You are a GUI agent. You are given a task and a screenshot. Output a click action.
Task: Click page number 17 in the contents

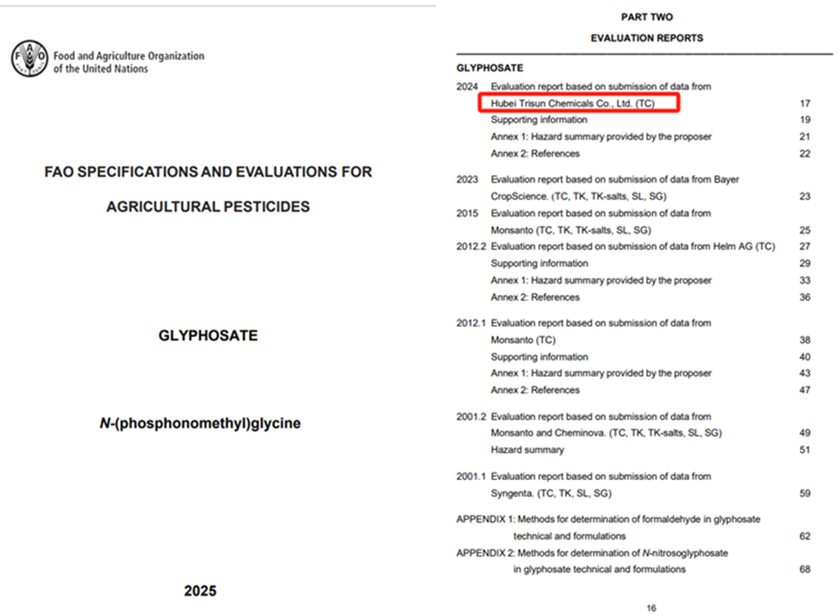[x=804, y=104]
